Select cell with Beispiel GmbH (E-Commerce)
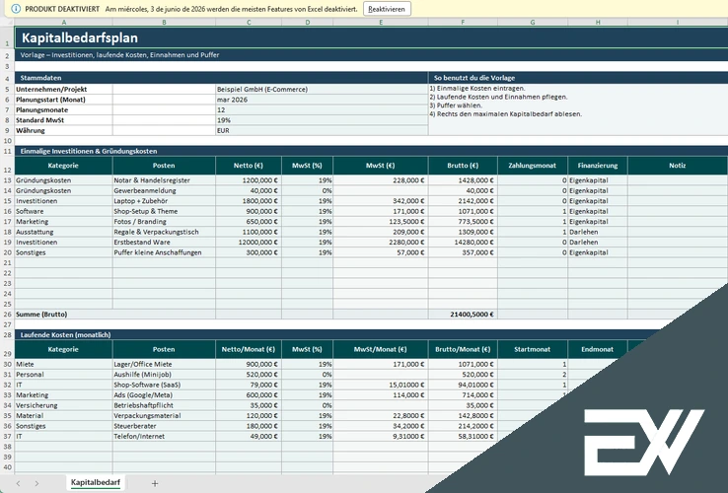Screen dimensions: 728x493 point(322,89)
